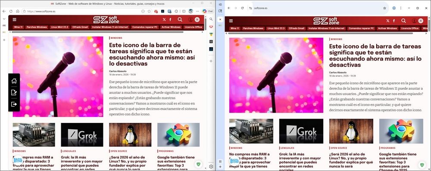The width and height of the screenshot is (431, 171).
Task: Open the Chrome profile icon
Action: click(394, 8)
